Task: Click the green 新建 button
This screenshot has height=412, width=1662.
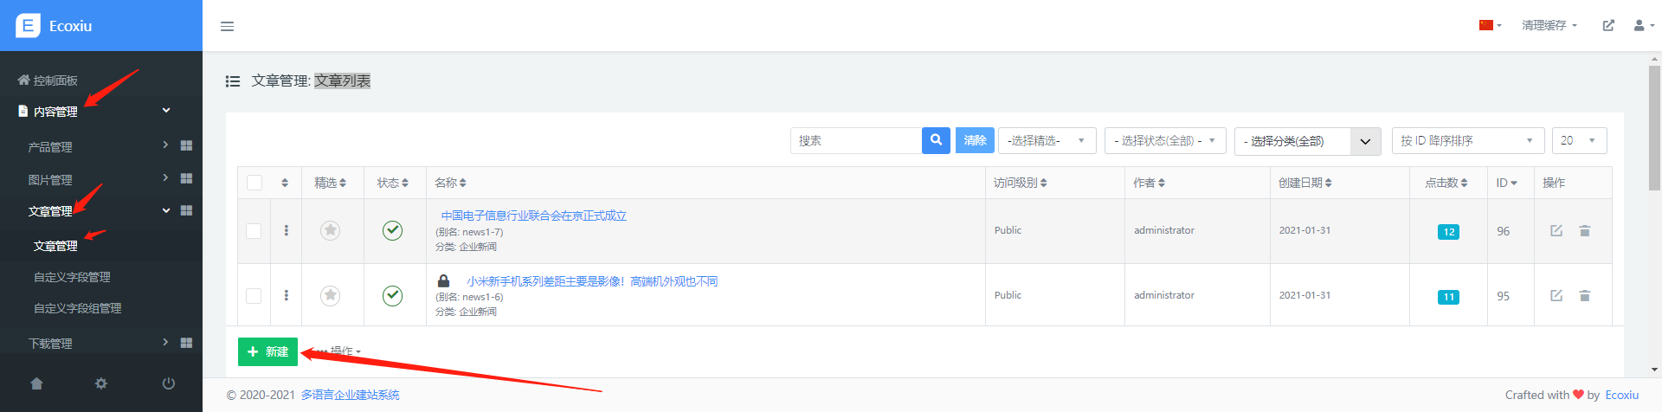Action: 267,351
